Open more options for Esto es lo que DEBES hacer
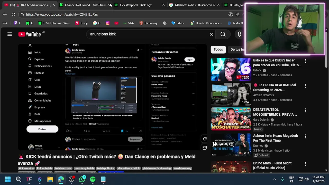329x185 pixels. pos(305,61)
